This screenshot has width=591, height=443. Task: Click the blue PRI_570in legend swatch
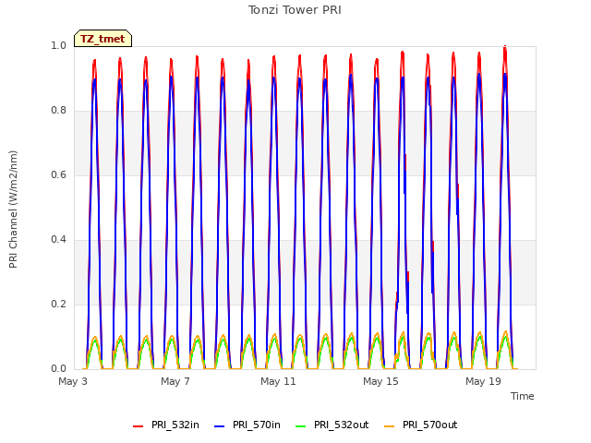[220, 426]
